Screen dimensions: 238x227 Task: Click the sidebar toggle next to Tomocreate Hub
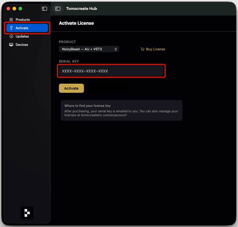pos(58,9)
